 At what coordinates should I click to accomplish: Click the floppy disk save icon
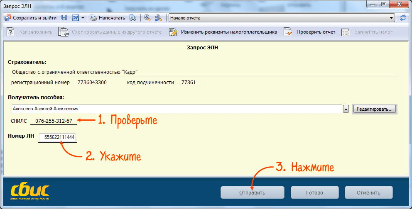click(64, 18)
